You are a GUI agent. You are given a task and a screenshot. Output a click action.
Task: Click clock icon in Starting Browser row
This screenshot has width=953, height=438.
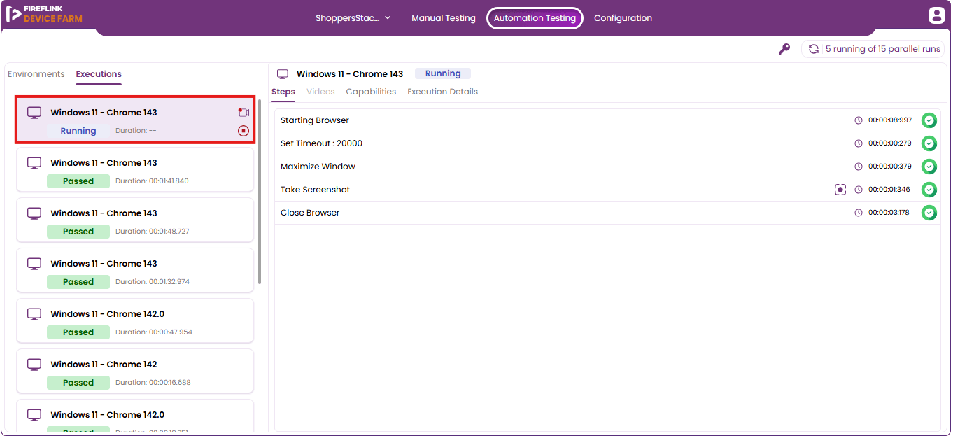pos(859,120)
